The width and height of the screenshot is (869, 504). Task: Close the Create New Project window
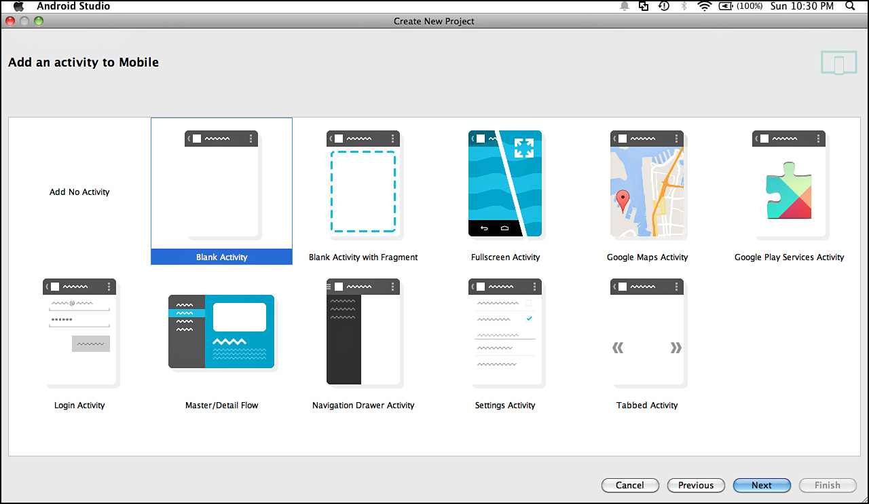point(10,21)
